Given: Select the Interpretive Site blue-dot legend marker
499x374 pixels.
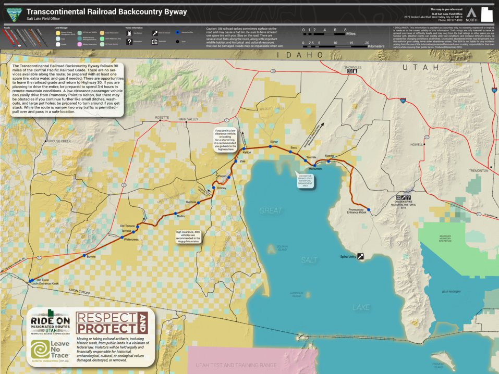Looking at the screenshot, I should 178,32.
